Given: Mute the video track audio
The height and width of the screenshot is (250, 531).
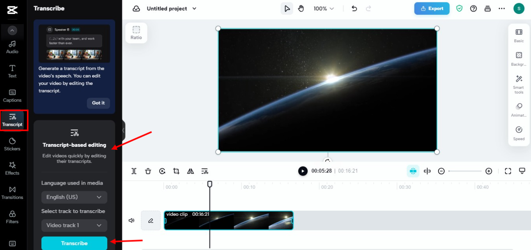Looking at the screenshot, I should (131, 220).
